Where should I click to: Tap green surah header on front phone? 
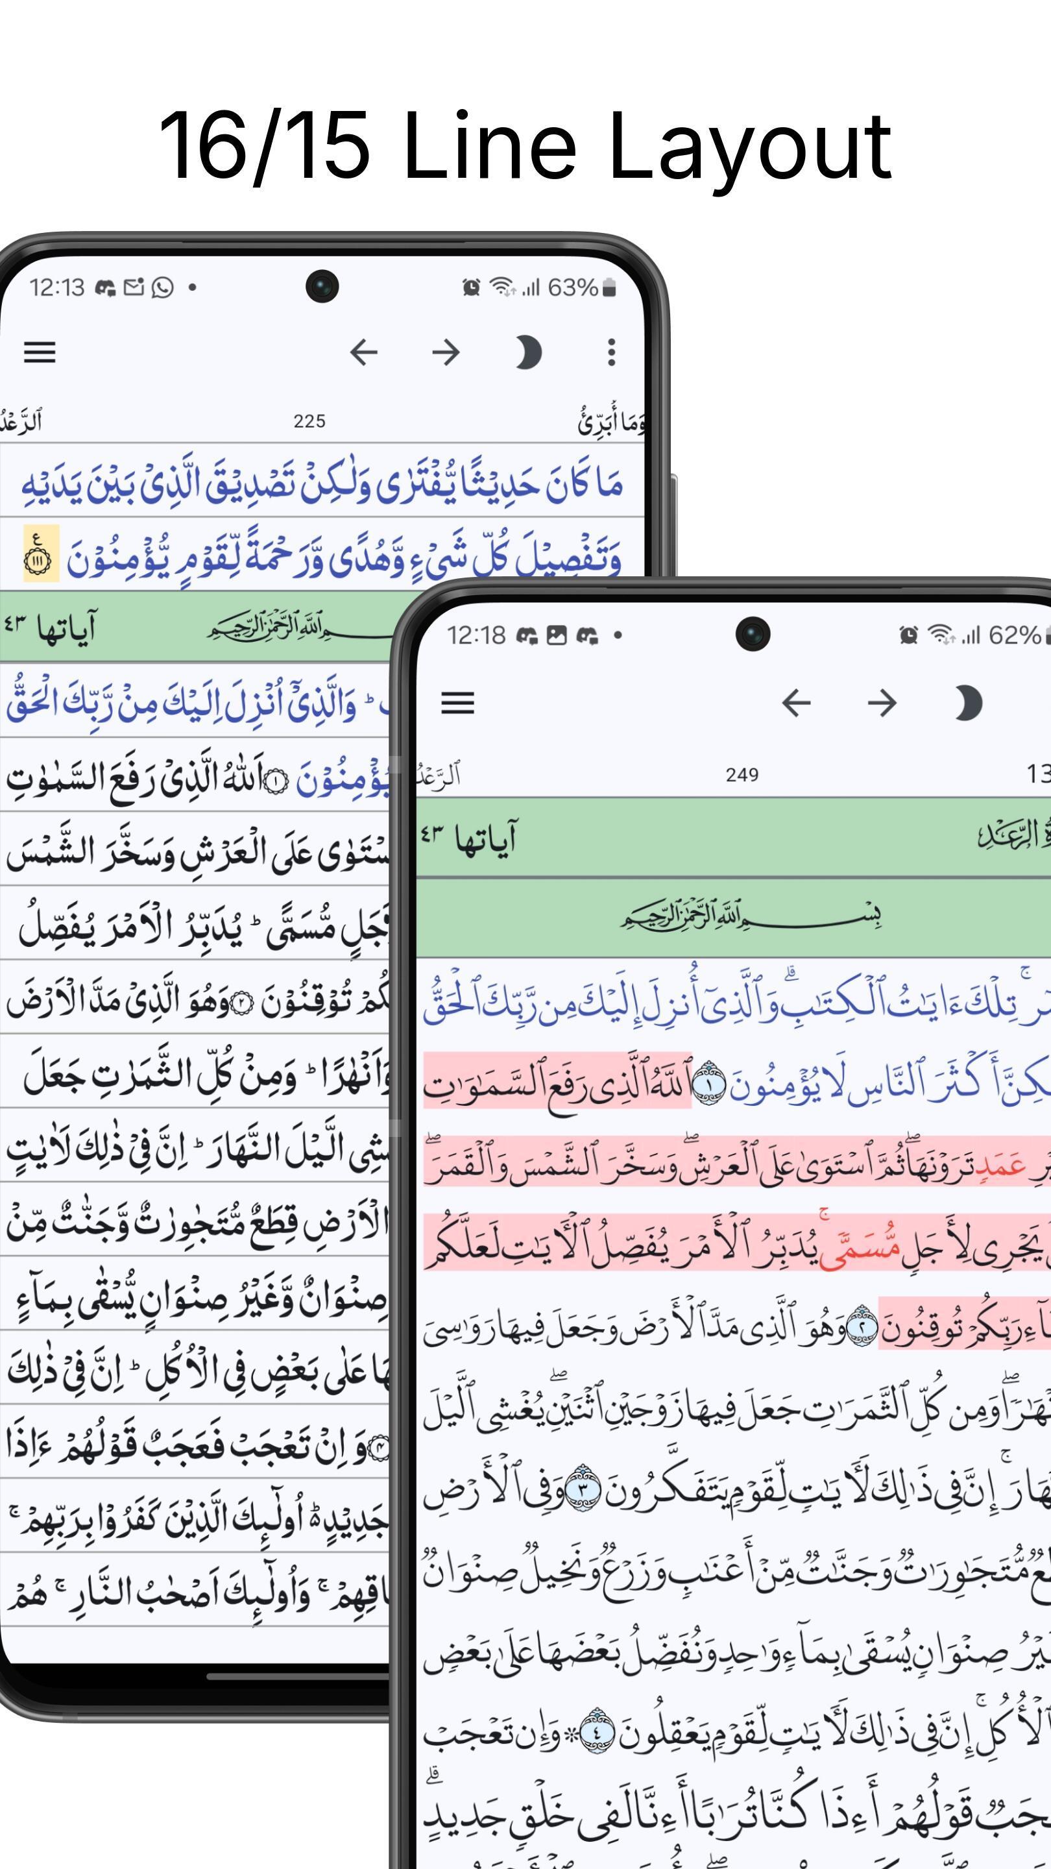click(732, 838)
